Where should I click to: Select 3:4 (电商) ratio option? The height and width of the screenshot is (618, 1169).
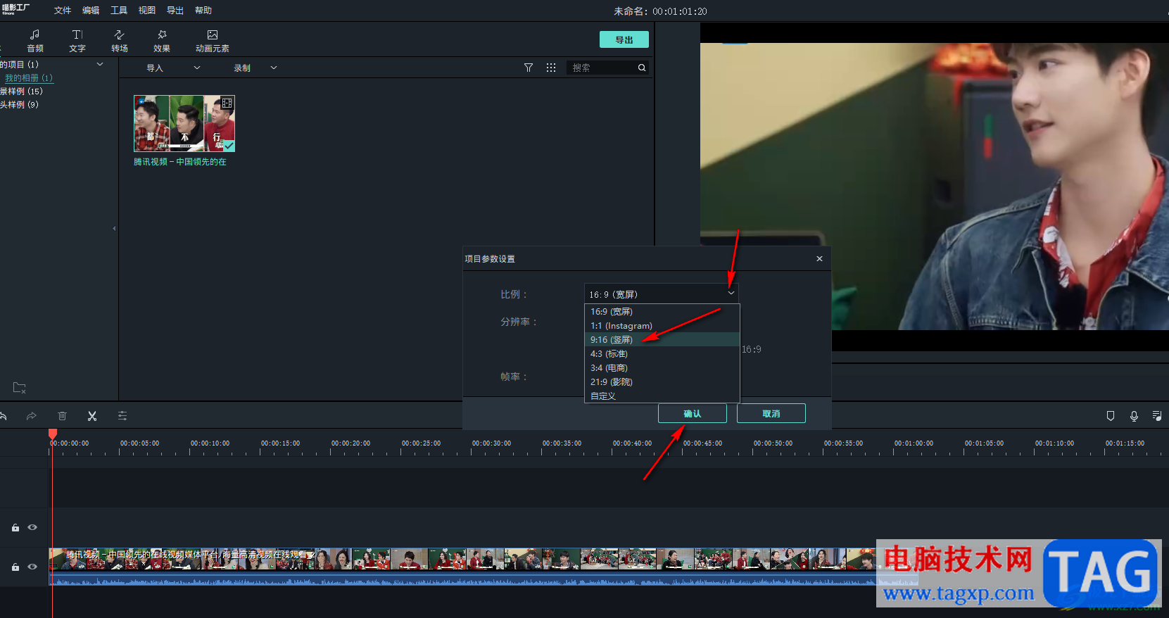point(662,367)
